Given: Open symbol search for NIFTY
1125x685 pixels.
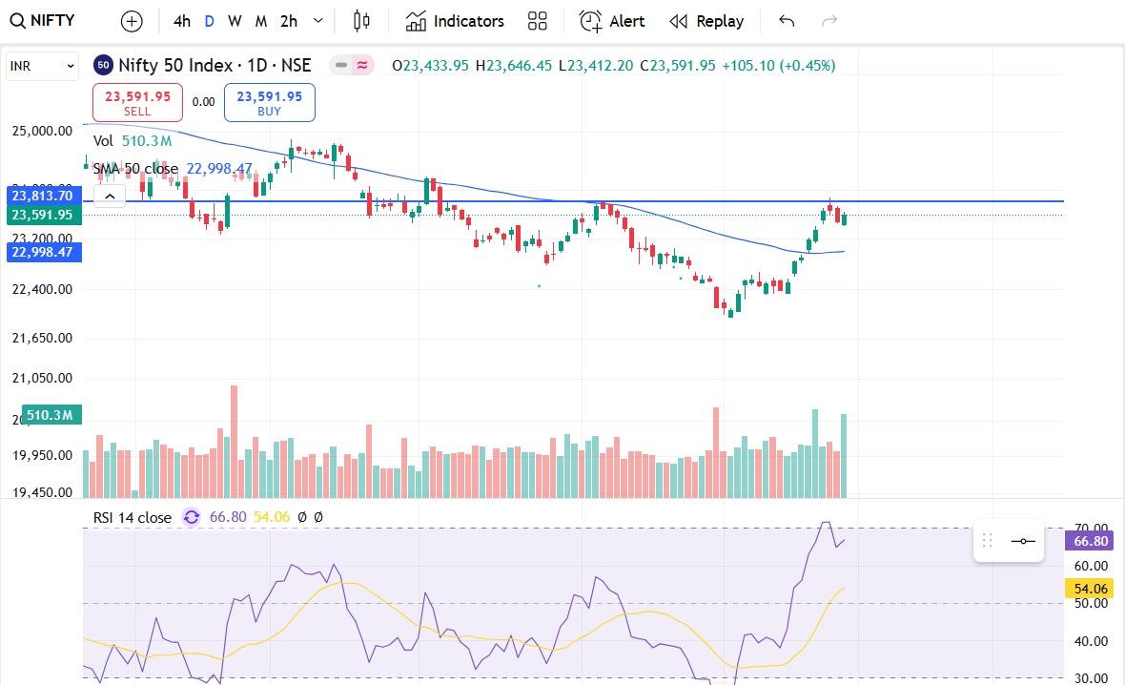Looking at the screenshot, I should click(42, 21).
